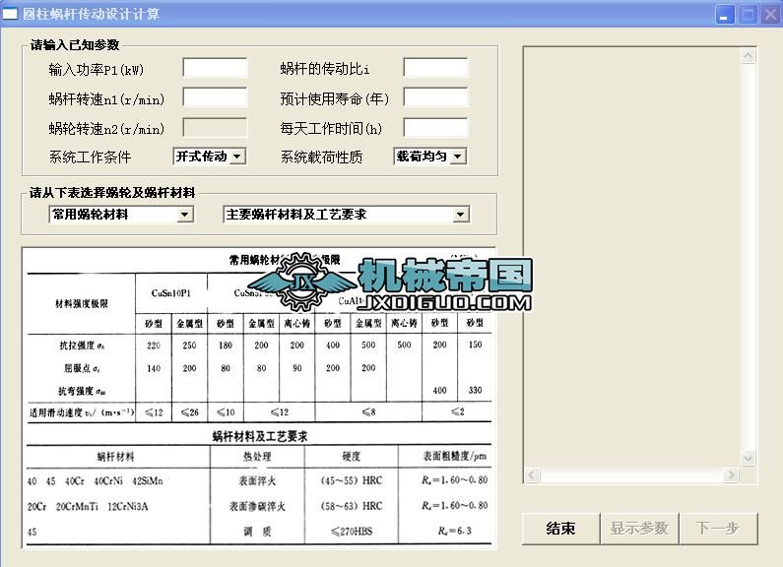Click the output panel's scroll left arrow
Viewport: 783px width, 567px height.
click(532, 474)
